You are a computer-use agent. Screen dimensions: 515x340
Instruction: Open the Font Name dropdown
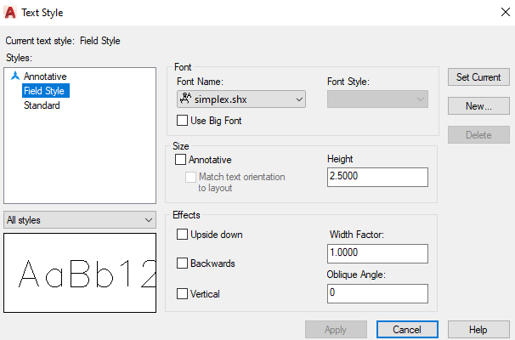[x=241, y=99]
